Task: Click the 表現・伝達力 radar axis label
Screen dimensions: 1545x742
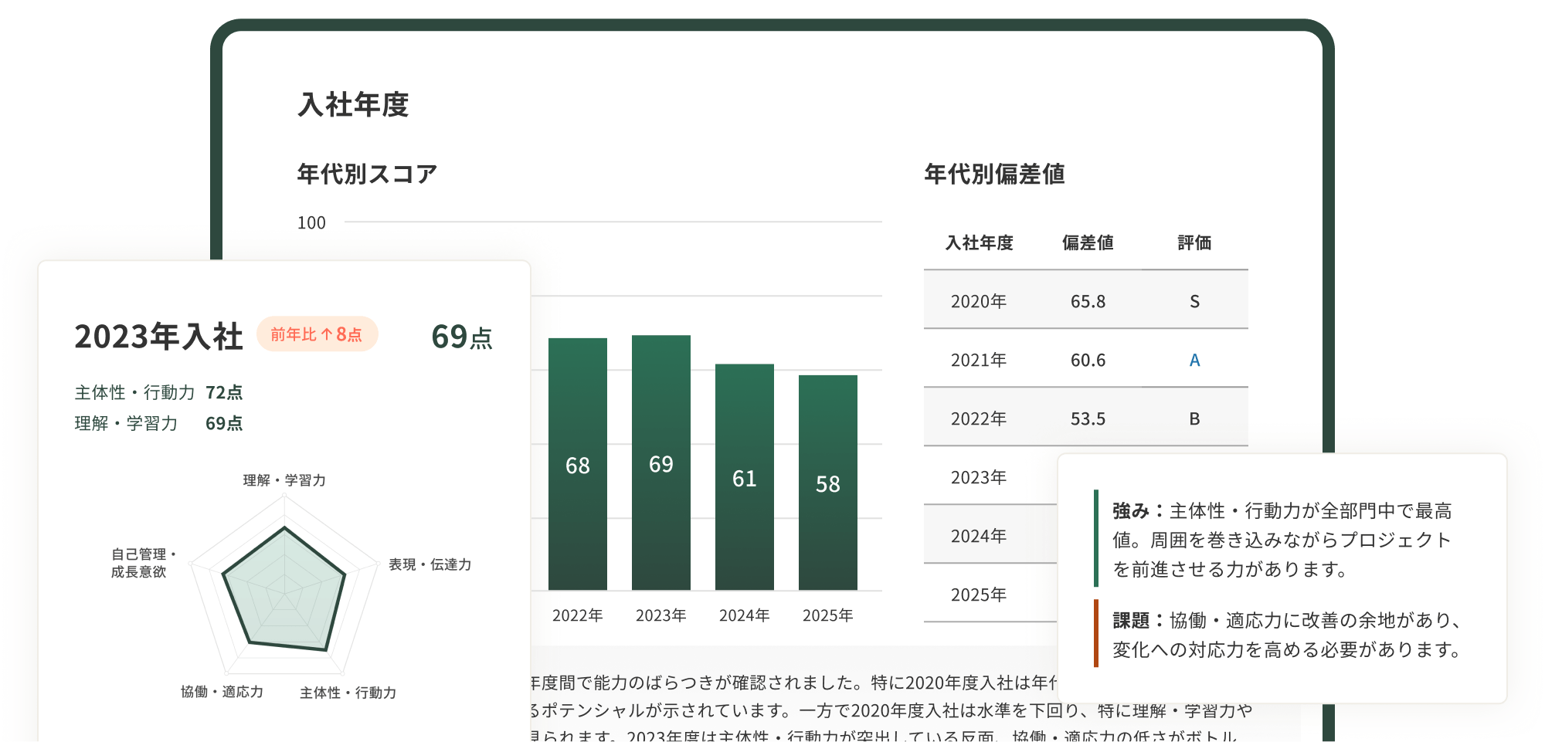Action: pyautogui.click(x=430, y=564)
